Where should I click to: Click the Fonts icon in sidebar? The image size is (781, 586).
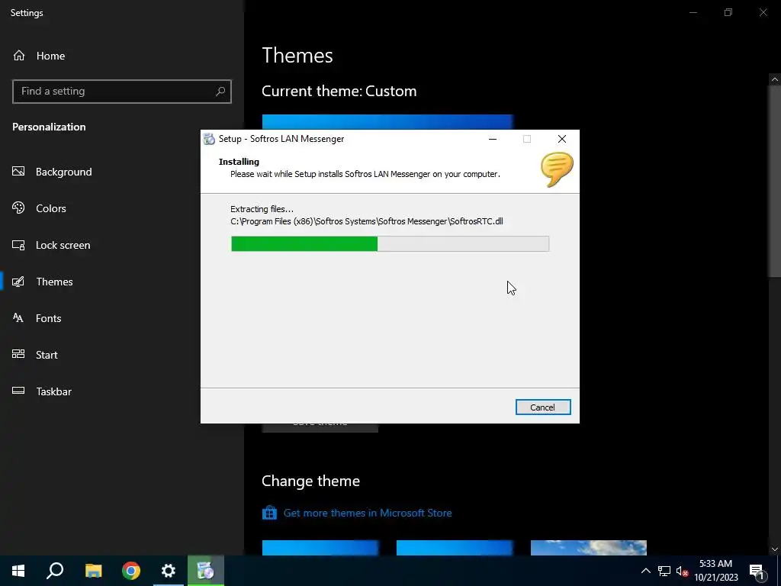[x=18, y=318]
